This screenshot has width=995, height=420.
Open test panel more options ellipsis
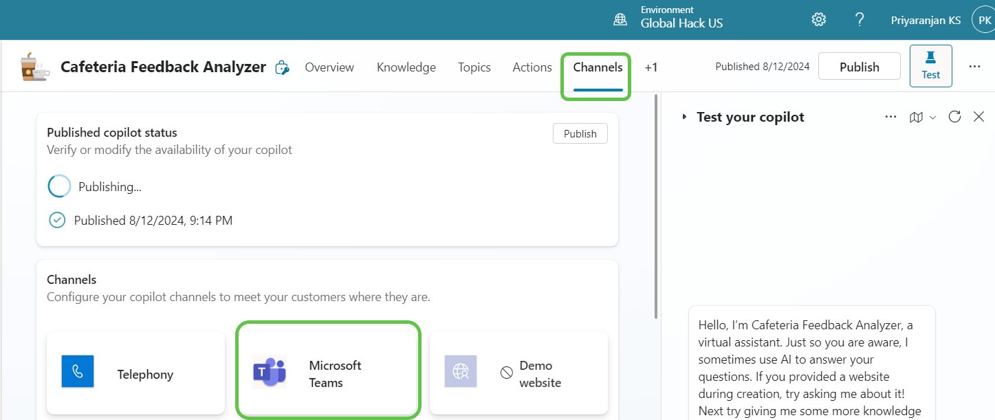(x=890, y=117)
